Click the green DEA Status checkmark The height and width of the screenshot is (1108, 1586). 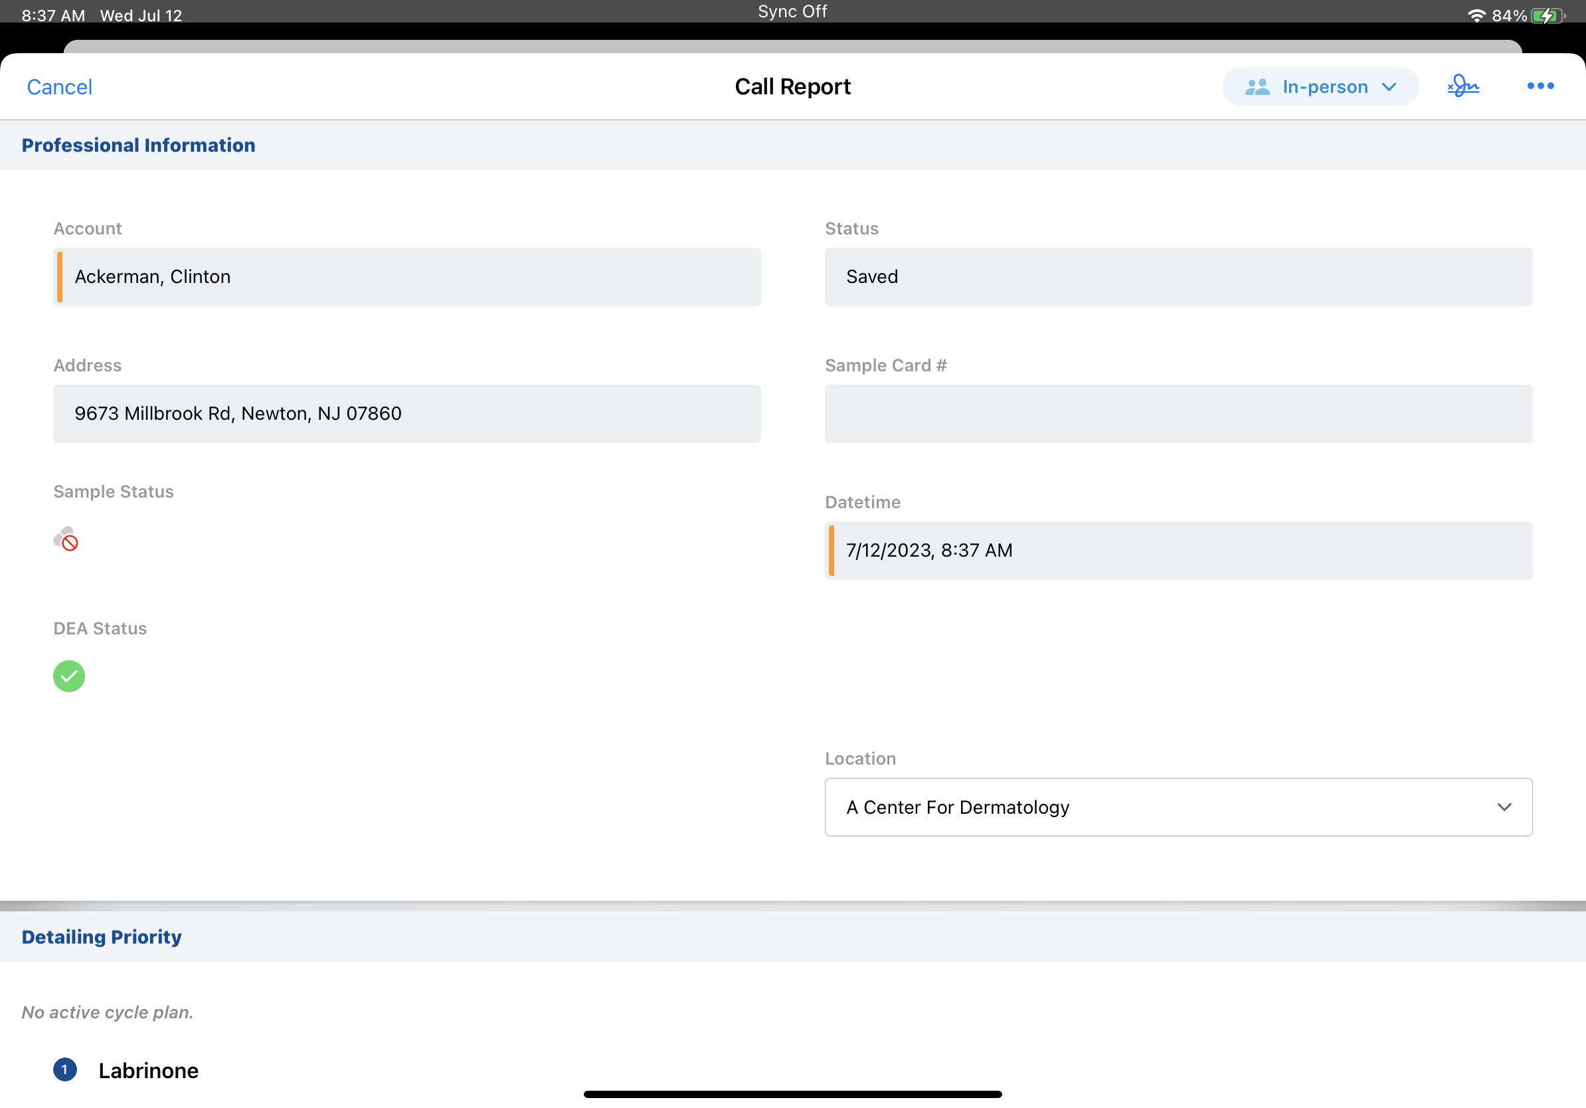pyautogui.click(x=69, y=676)
